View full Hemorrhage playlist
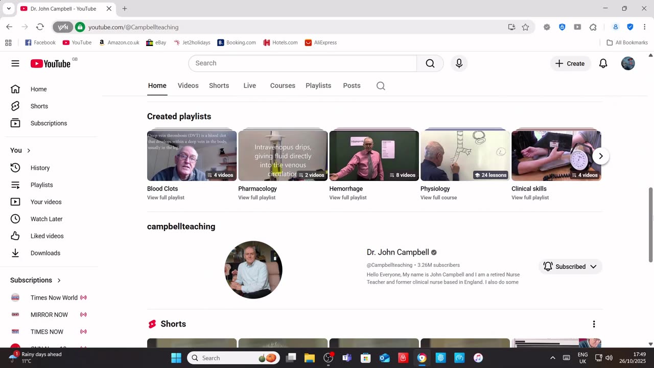Image resolution: width=654 pixels, height=368 pixels. (x=348, y=198)
